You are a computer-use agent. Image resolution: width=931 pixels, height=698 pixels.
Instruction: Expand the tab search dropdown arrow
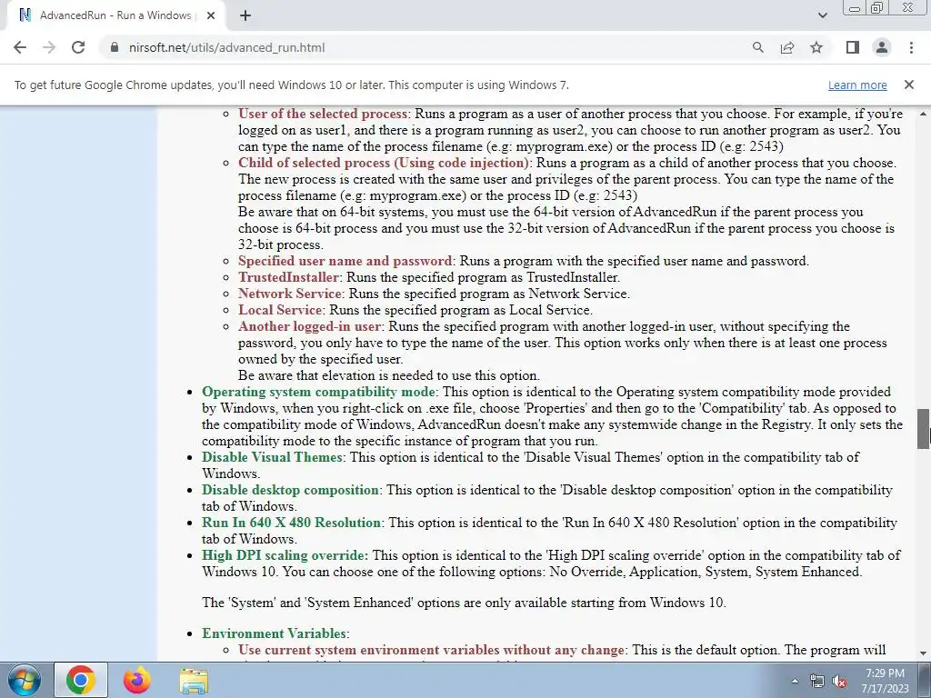tap(822, 15)
